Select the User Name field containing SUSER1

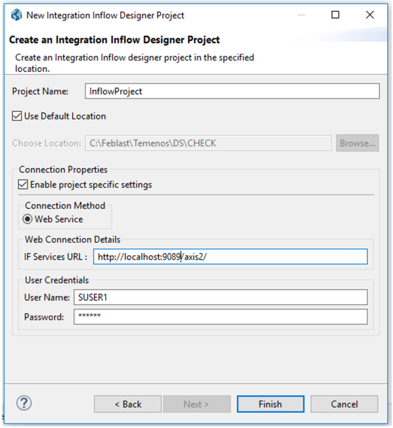tap(220, 297)
